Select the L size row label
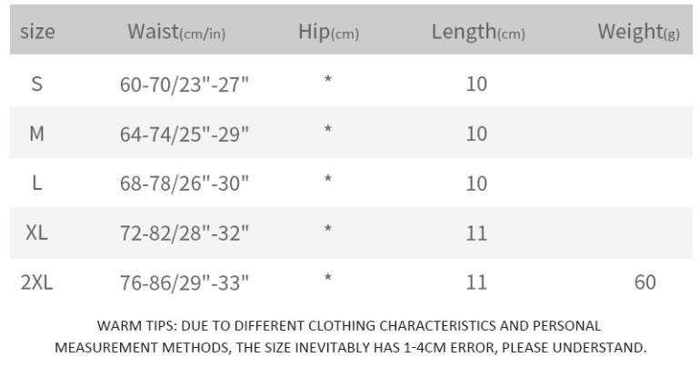This screenshot has height=387, width=700. click(x=37, y=184)
